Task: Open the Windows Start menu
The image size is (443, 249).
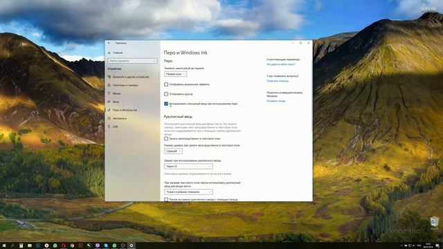Action: [x=4, y=246]
